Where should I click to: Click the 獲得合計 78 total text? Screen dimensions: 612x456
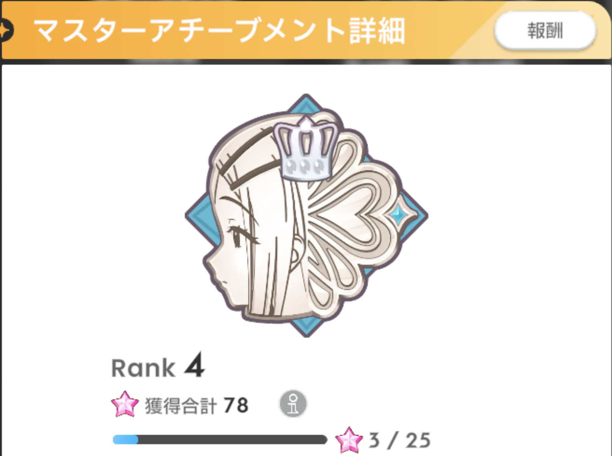coord(197,405)
